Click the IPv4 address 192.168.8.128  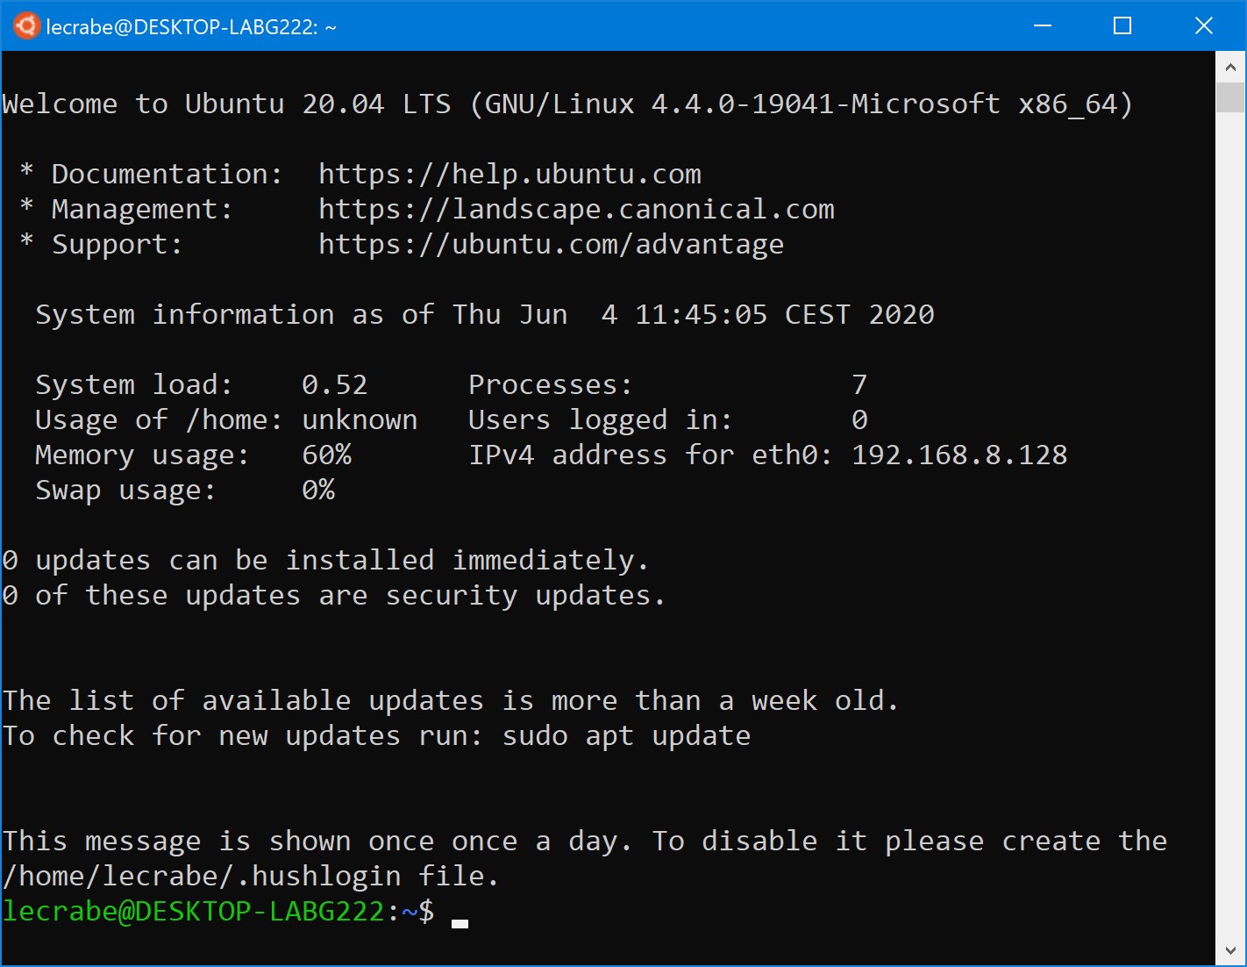(959, 455)
